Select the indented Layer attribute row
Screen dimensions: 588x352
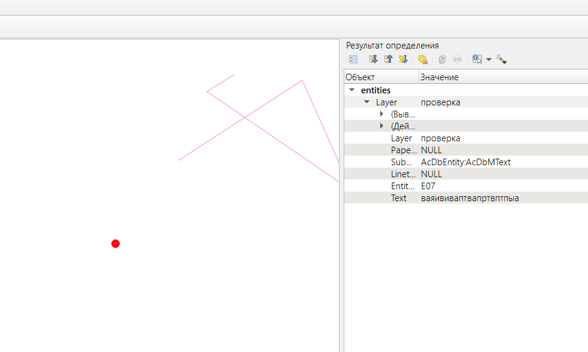click(466, 138)
